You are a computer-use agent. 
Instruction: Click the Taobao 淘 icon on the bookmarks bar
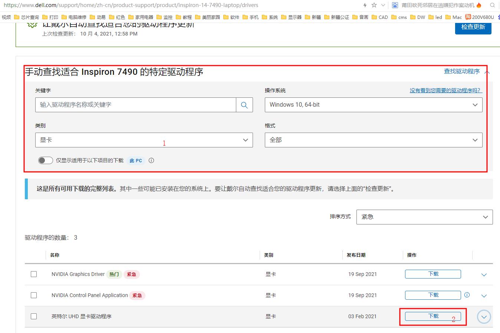pyautogui.click(x=468, y=17)
